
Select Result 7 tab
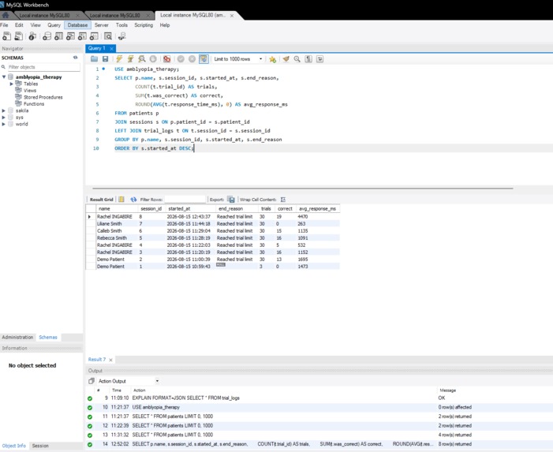(96, 359)
